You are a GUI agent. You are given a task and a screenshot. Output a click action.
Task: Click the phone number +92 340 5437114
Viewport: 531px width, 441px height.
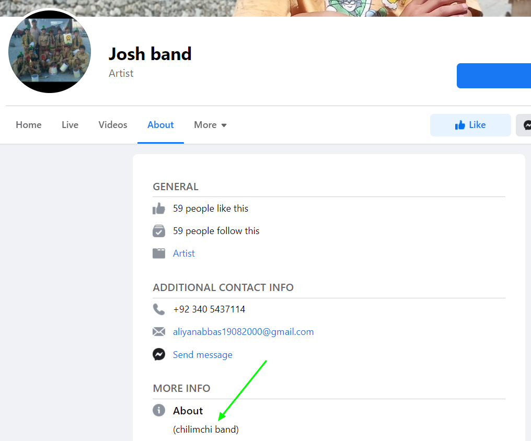coord(209,309)
